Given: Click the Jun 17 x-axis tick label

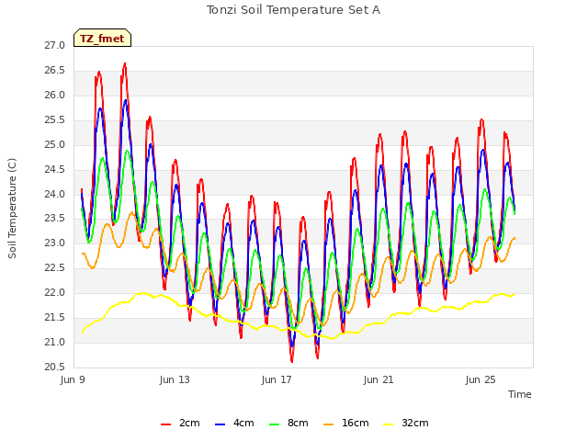Looking at the screenshot, I should (277, 379).
